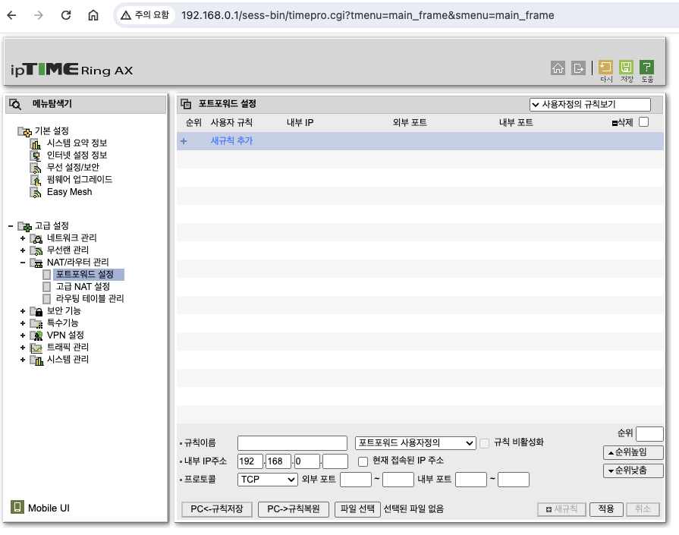Viewport: 679px width, 535px height.
Task: Click the 무선 설정/보안 icon
Action: 36,168
